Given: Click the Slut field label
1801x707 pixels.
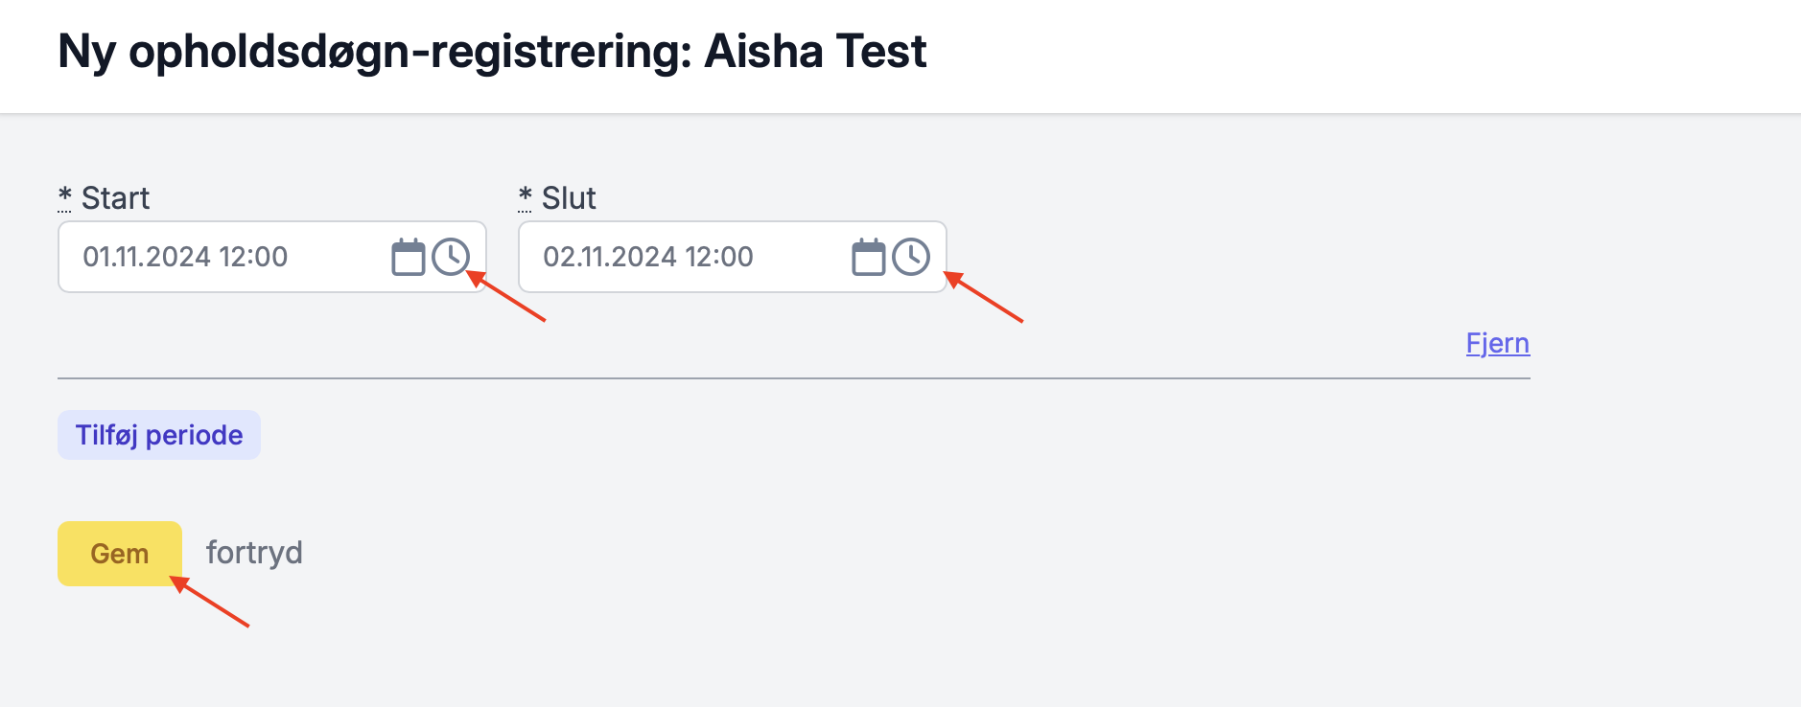Looking at the screenshot, I should [x=569, y=198].
